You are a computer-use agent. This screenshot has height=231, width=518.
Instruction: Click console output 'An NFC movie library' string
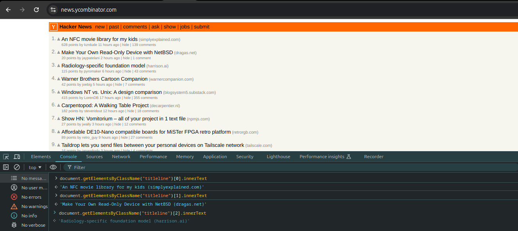coord(132,187)
